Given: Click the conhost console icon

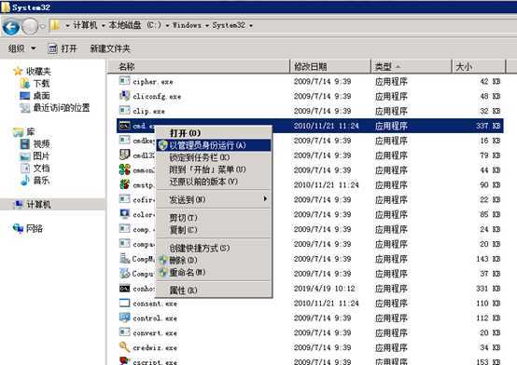Looking at the screenshot, I should pyautogui.click(x=125, y=289).
